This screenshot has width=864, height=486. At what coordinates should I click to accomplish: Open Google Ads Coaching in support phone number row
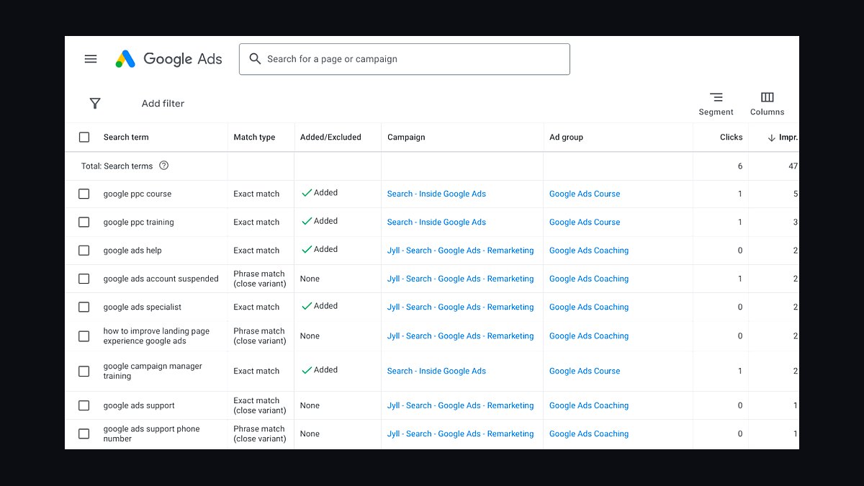[589, 433]
